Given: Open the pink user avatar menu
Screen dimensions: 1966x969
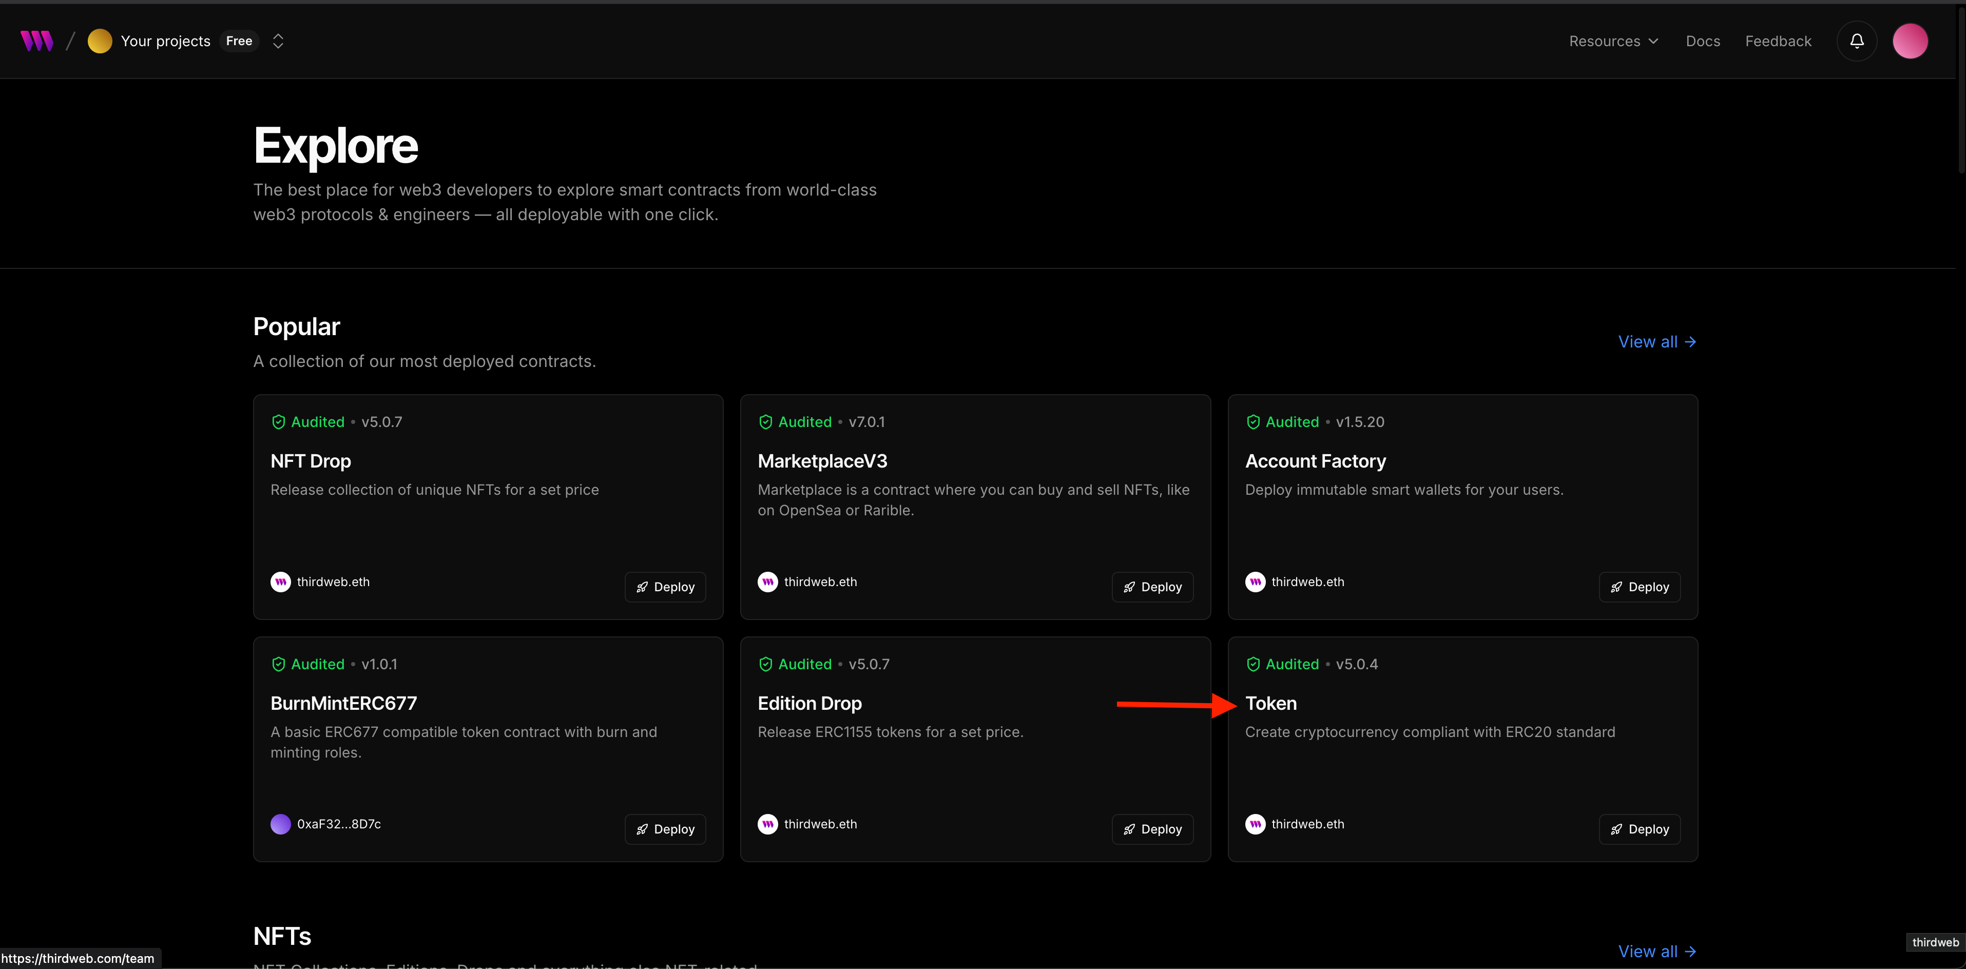Looking at the screenshot, I should coord(1910,41).
